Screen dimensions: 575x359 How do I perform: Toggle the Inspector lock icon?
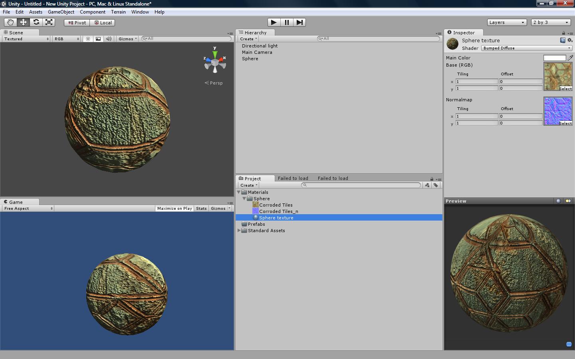pyautogui.click(x=563, y=33)
